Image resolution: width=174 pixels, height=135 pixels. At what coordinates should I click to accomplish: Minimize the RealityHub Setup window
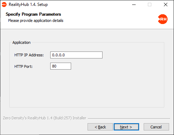(x=134, y=5)
